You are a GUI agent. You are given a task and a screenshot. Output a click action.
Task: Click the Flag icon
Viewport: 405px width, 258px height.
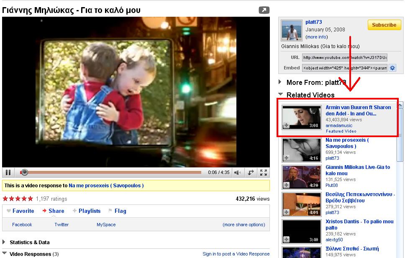110,211
